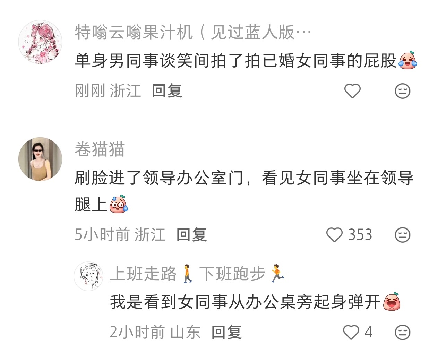This screenshot has height=354, width=437.
Task: Reply to the 2小时前 山东 comment
Action: [x=226, y=332]
